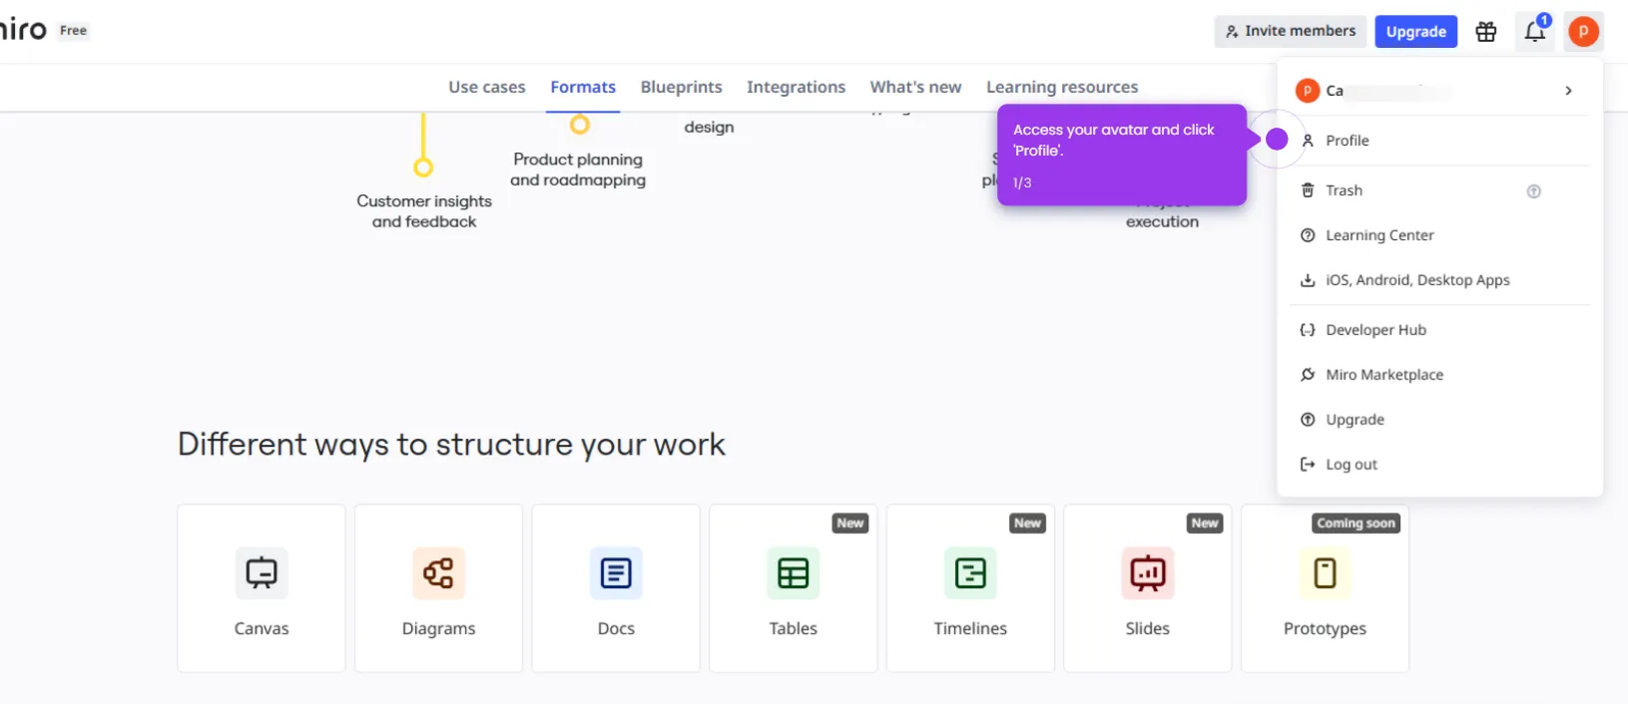
Task: Switch to the Blueprints tab
Action: (682, 87)
